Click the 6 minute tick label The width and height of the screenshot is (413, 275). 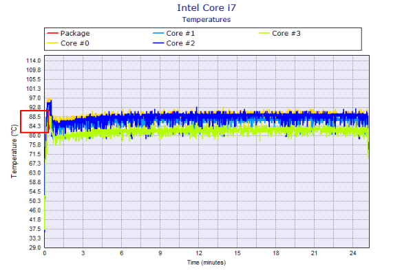122,253
